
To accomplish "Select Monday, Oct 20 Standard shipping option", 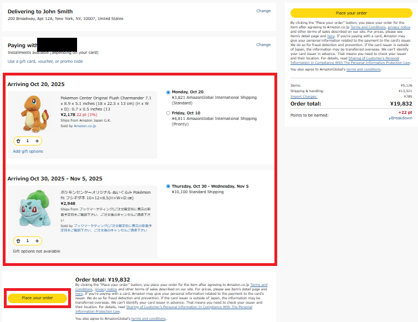I will 169,92.
